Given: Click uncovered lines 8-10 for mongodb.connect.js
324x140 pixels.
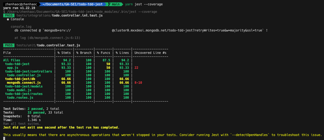Looking at the screenshot, I should [138, 83].
